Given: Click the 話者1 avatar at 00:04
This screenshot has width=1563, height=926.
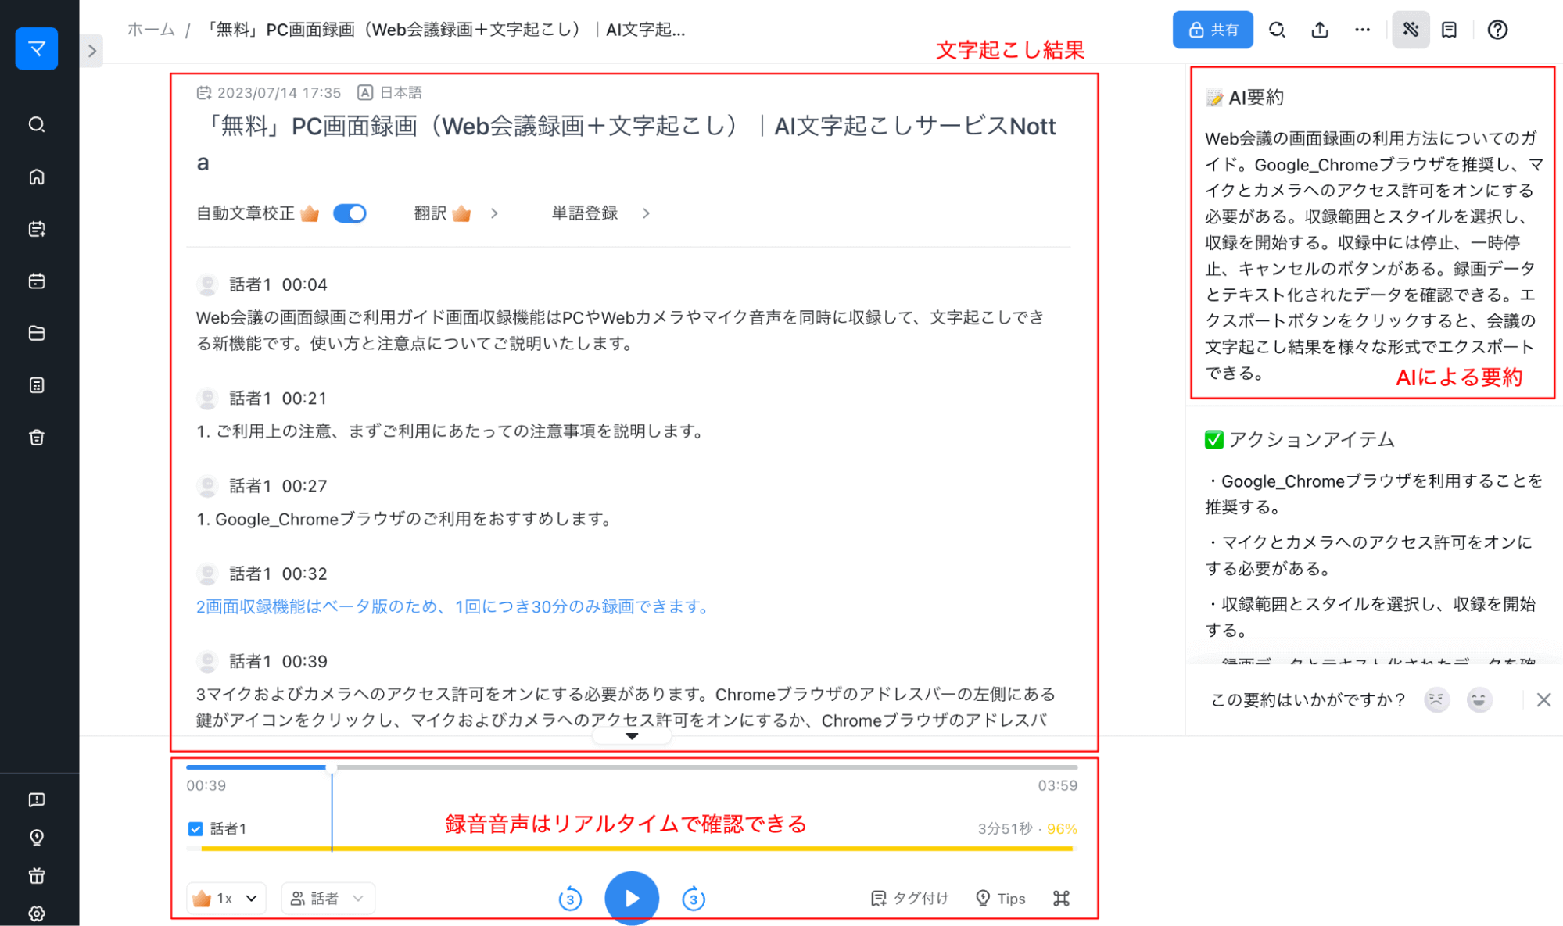Looking at the screenshot, I should (207, 284).
